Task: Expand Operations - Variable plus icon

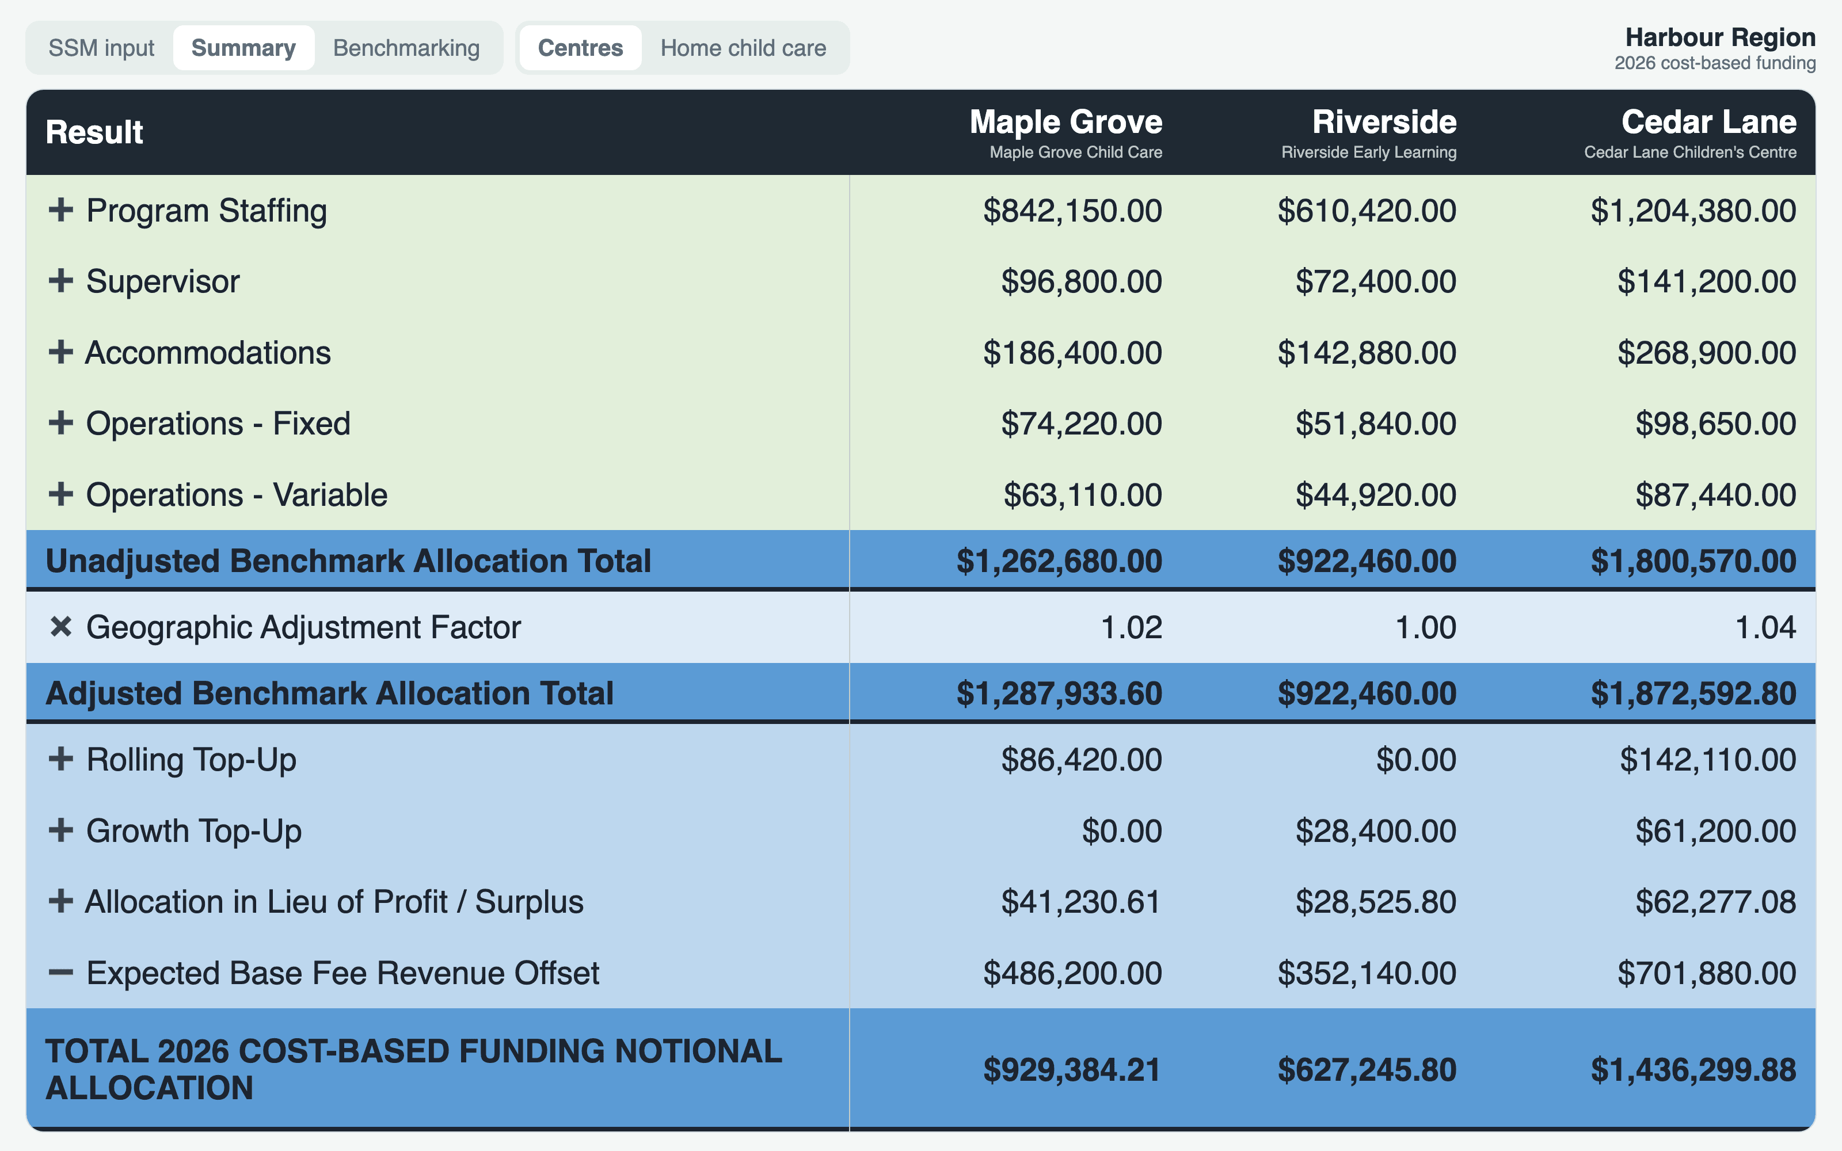Action: click(60, 495)
